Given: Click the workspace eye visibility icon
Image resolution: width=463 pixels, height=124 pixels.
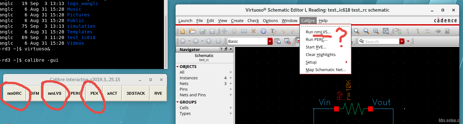Looking at the screenshot, I should point(287,41).
